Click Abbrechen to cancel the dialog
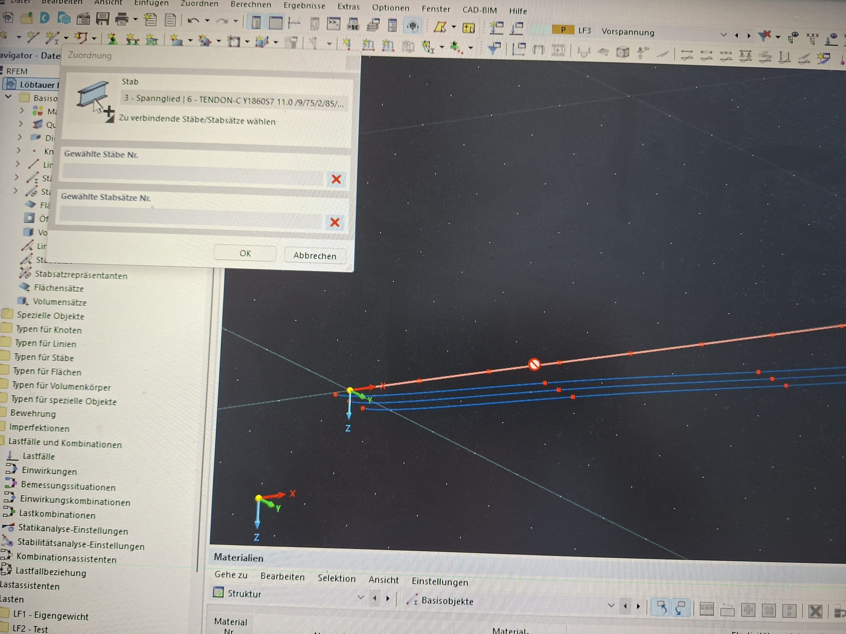Viewport: 846px width, 634px height. pyautogui.click(x=315, y=255)
